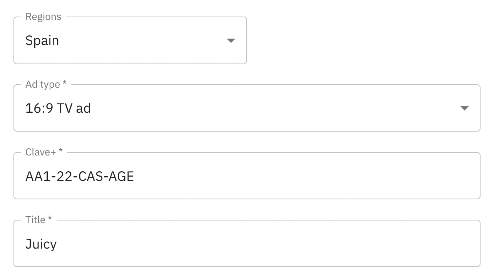Click the Juicy text in Title
The width and height of the screenshot is (494, 274).
pyautogui.click(x=41, y=244)
